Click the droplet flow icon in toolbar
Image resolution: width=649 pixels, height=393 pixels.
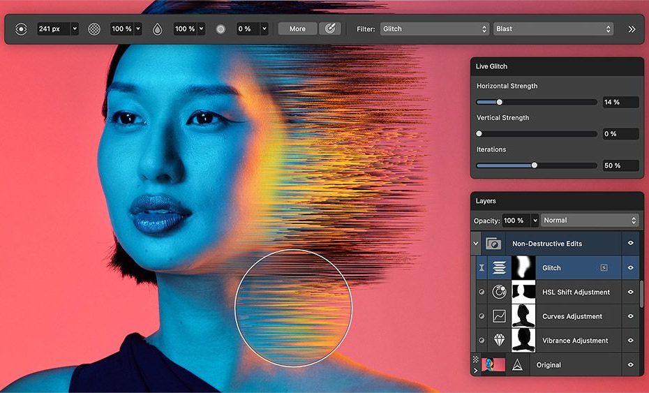coord(158,29)
